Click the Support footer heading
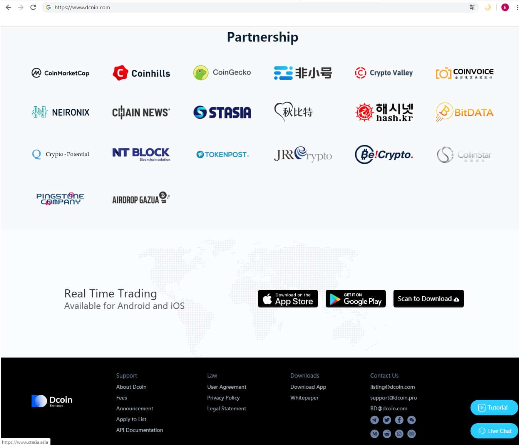Screen dimensions: 519x445 pos(127,376)
